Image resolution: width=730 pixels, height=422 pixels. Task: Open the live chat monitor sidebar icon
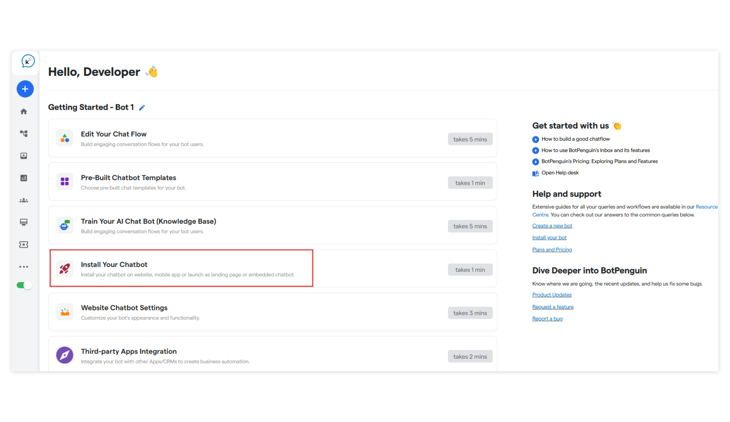[24, 222]
